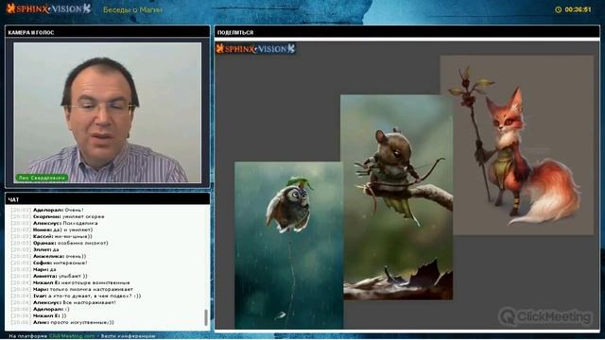Click the green presenter name label on video
Viewport: 605px width, 340px height.
[42, 178]
